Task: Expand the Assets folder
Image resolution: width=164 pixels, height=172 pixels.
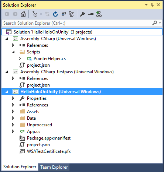Action: click(x=13, y=112)
